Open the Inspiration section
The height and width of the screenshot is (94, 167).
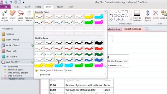click(13, 67)
